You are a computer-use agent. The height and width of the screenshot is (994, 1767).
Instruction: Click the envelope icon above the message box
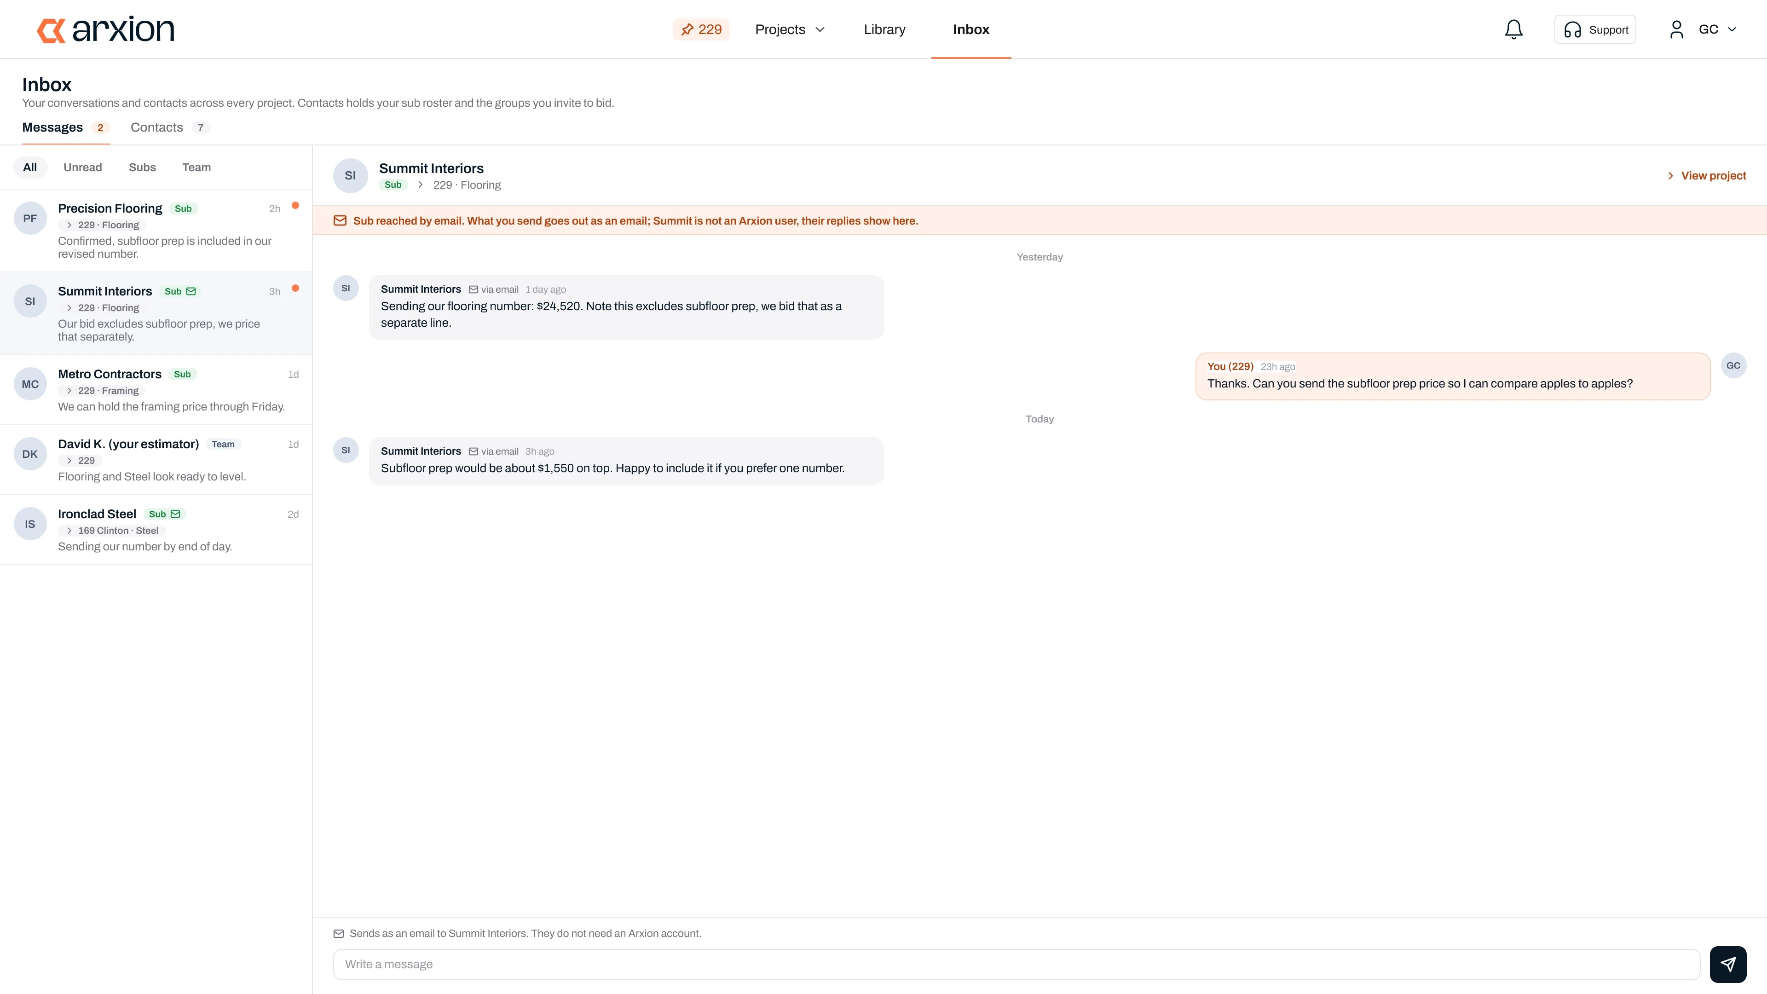(338, 934)
